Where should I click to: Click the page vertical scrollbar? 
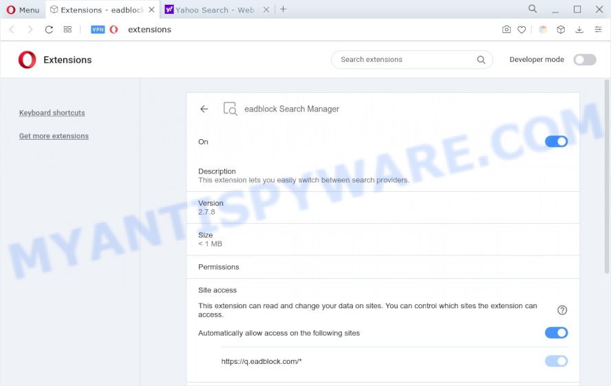[607, 176]
